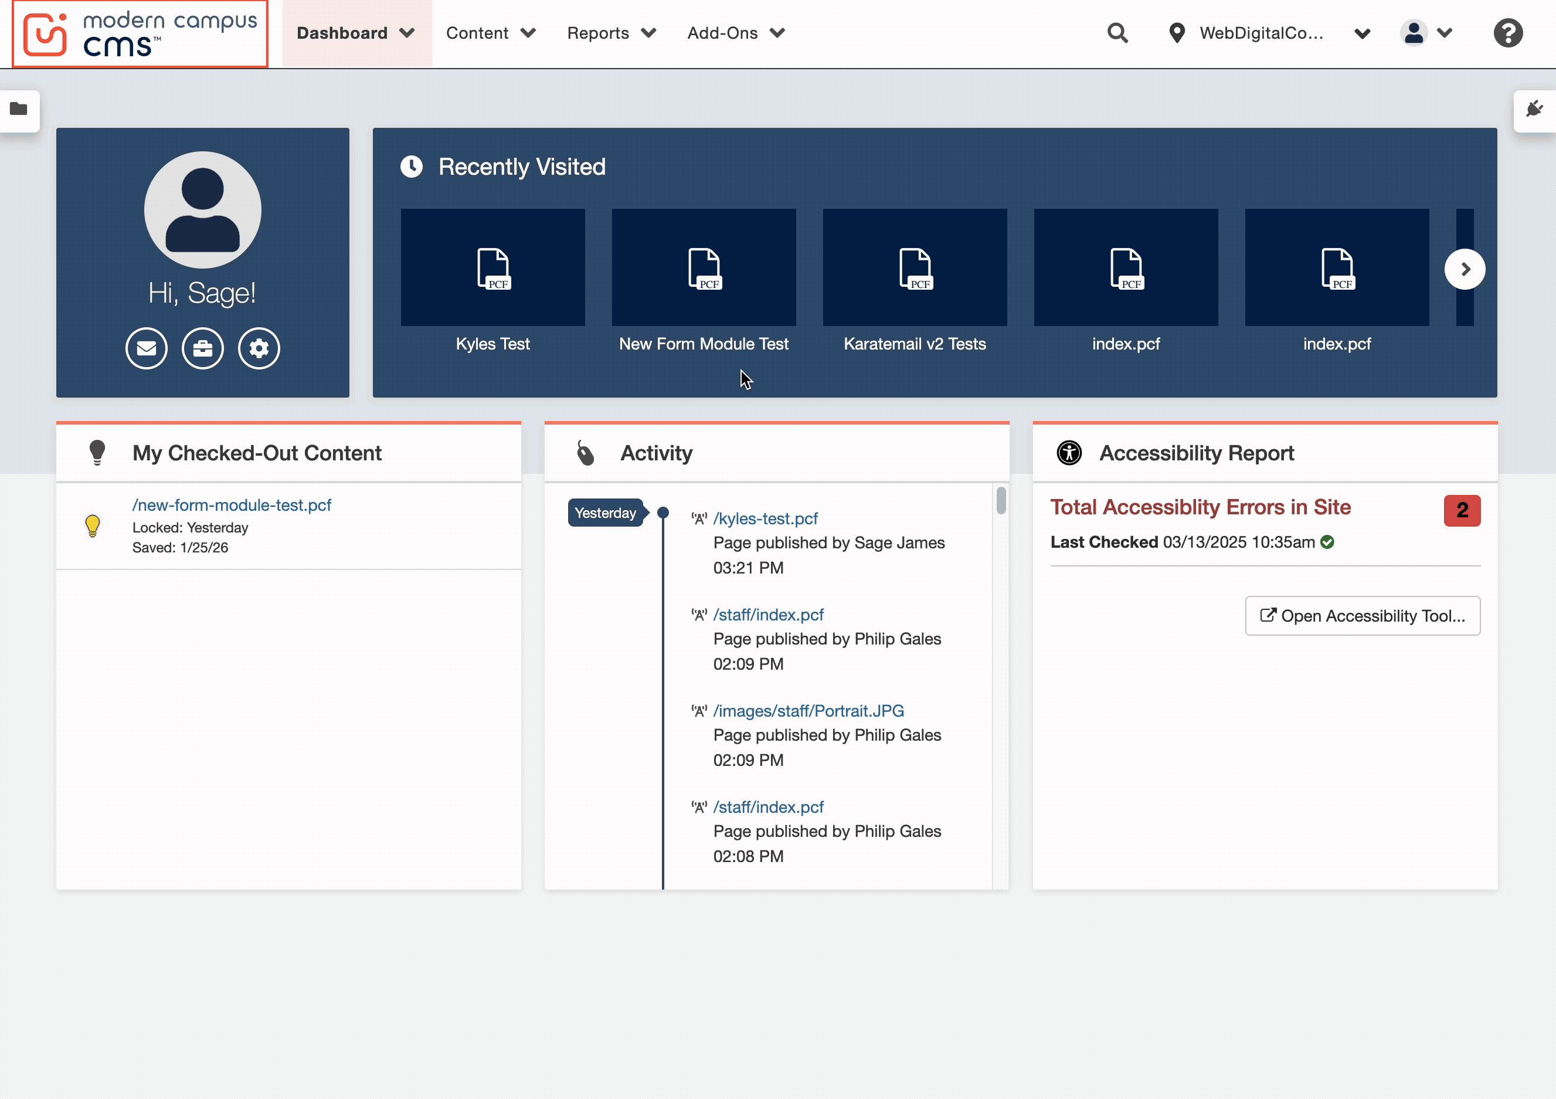Click the search magnifier icon

pos(1117,33)
